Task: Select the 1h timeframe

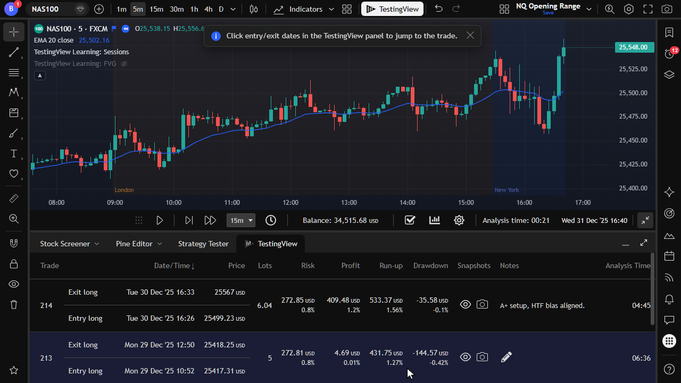Action: pyautogui.click(x=194, y=9)
